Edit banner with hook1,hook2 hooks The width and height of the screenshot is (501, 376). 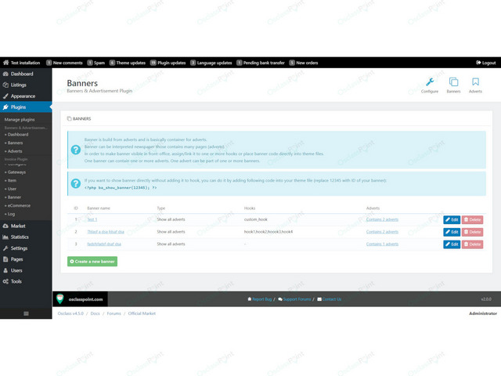coord(452,232)
